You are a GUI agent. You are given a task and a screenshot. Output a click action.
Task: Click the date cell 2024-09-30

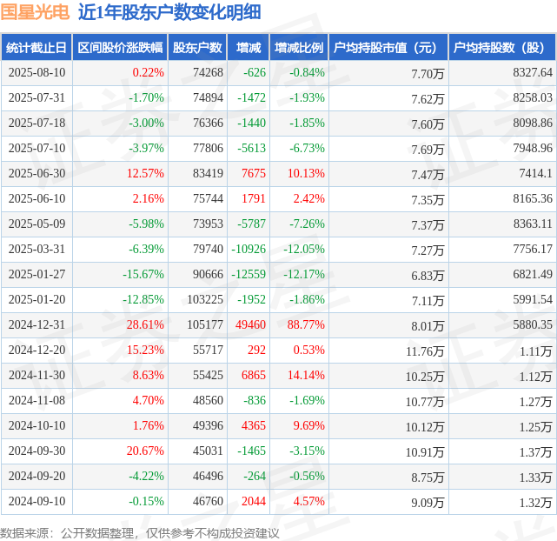(37, 451)
